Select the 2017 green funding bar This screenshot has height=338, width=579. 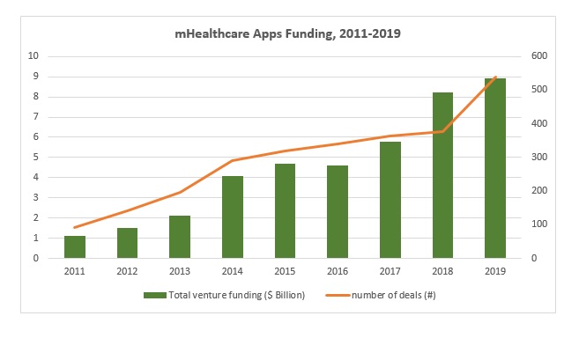[390, 200]
